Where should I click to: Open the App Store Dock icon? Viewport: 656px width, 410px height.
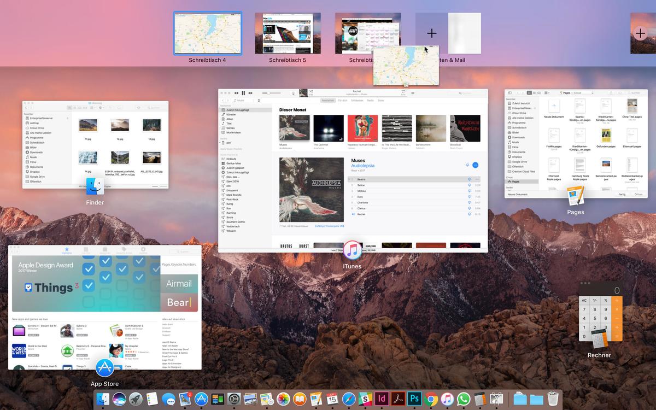point(201,400)
